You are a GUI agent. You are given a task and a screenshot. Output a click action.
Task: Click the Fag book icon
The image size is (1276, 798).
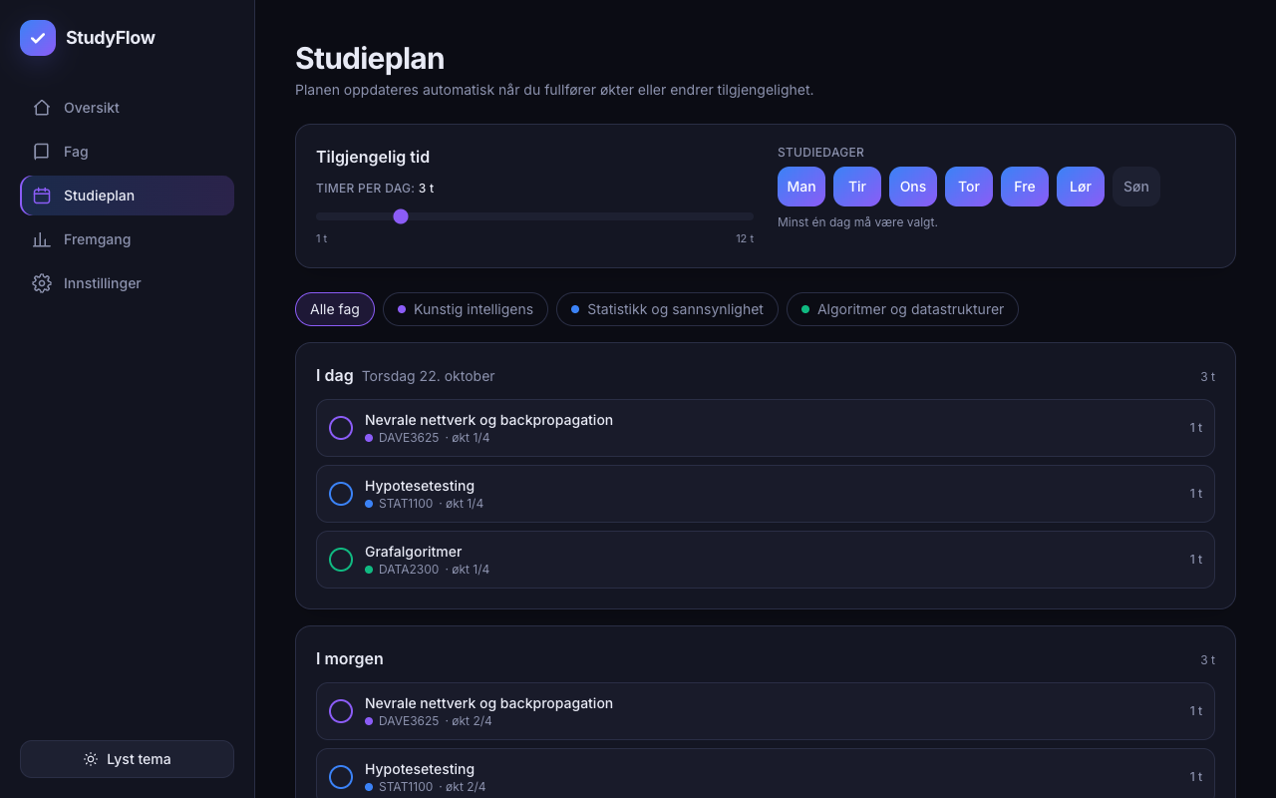tap(42, 152)
